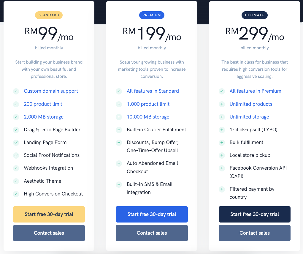
Task: Click the checkmark icon beside All features in Standard
Action: tap(119, 91)
